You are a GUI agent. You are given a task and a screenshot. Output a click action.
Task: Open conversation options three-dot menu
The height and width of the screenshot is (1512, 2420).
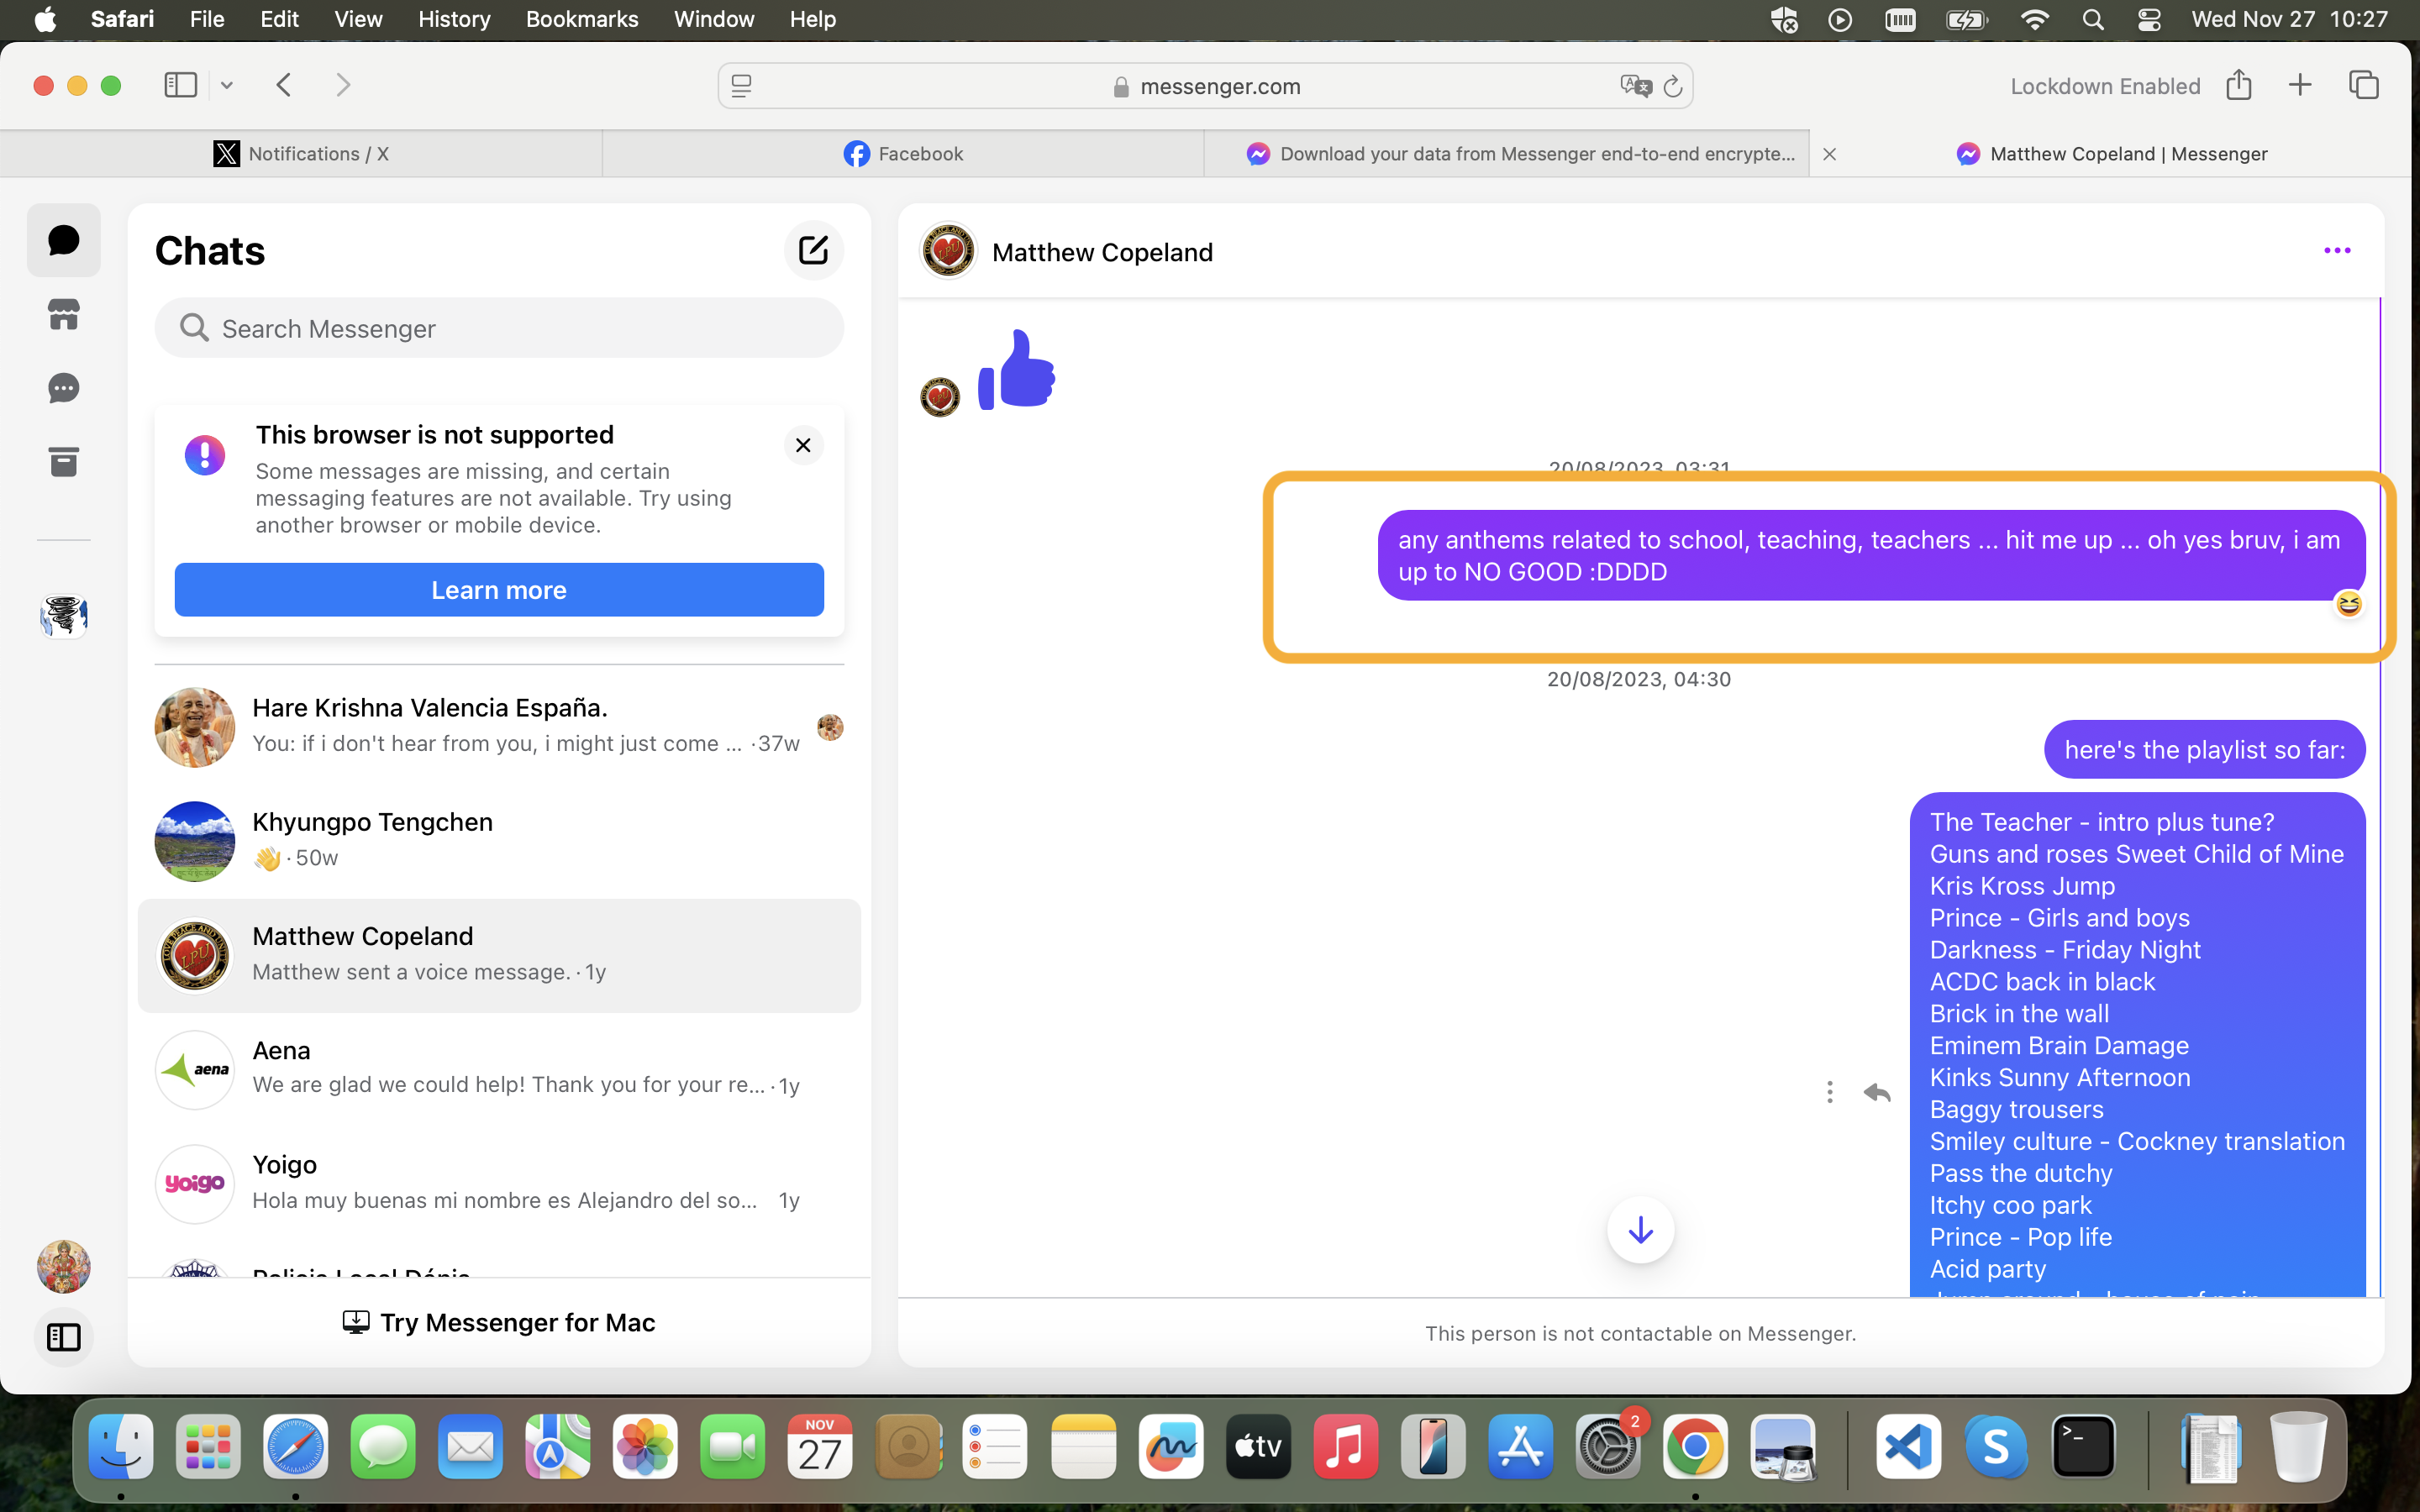point(2337,251)
